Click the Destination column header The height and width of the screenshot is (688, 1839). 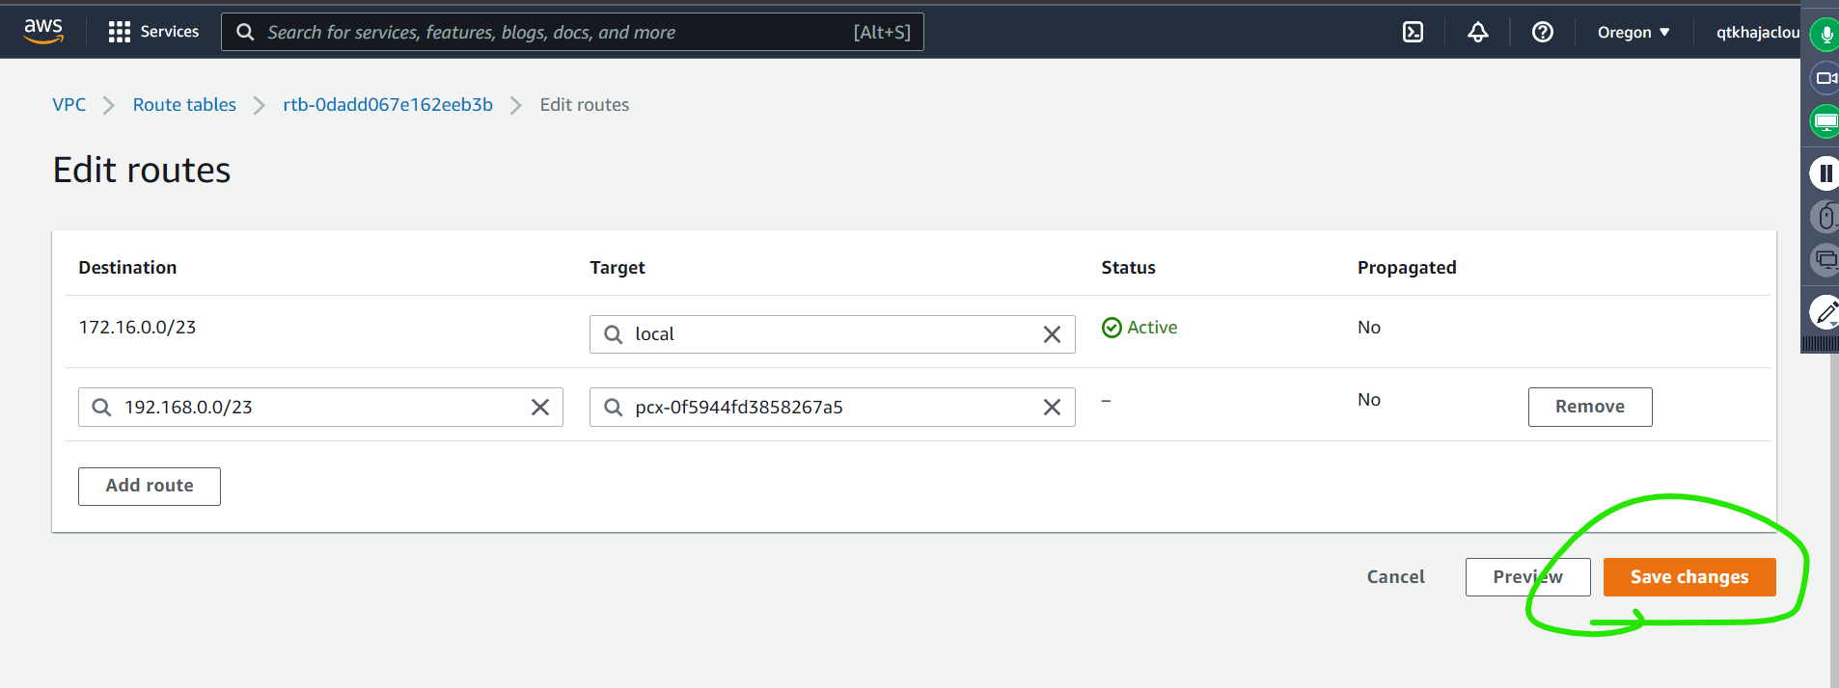pyautogui.click(x=127, y=268)
